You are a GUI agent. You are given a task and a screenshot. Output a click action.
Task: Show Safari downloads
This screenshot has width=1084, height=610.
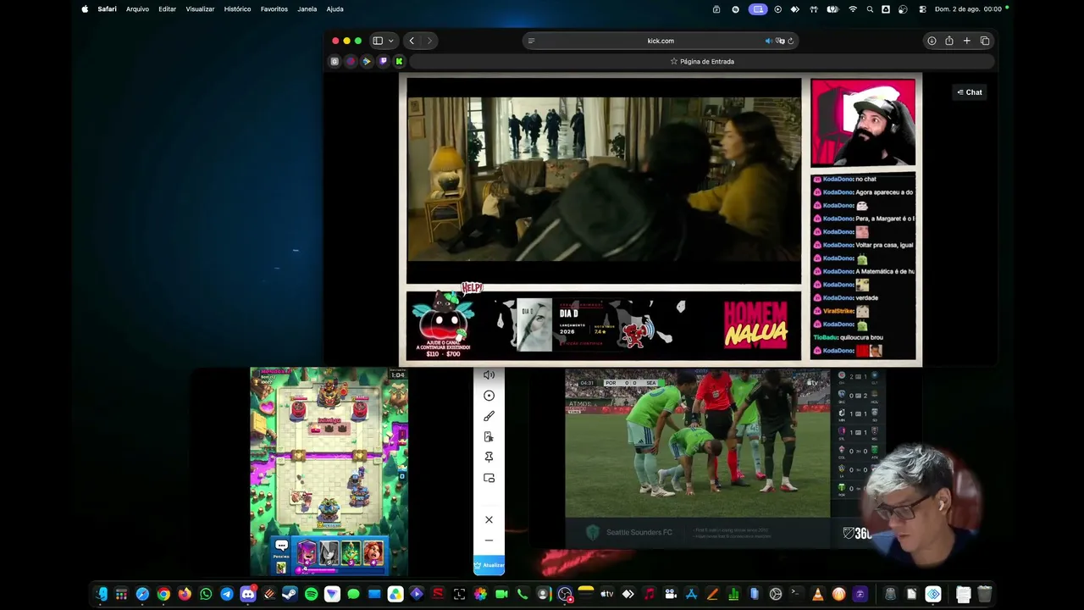click(932, 41)
